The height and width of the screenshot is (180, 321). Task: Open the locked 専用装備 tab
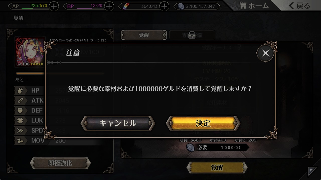click(x=192, y=35)
